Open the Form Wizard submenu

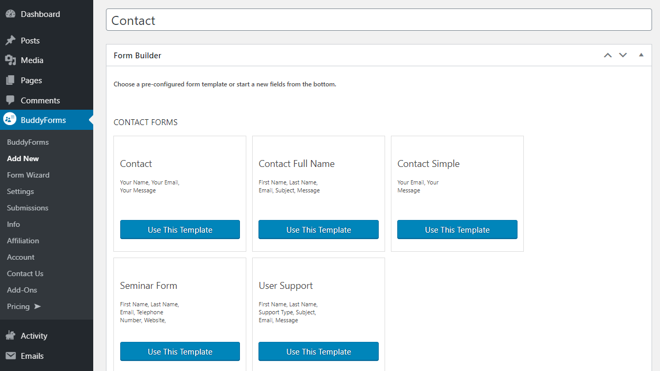click(x=28, y=175)
